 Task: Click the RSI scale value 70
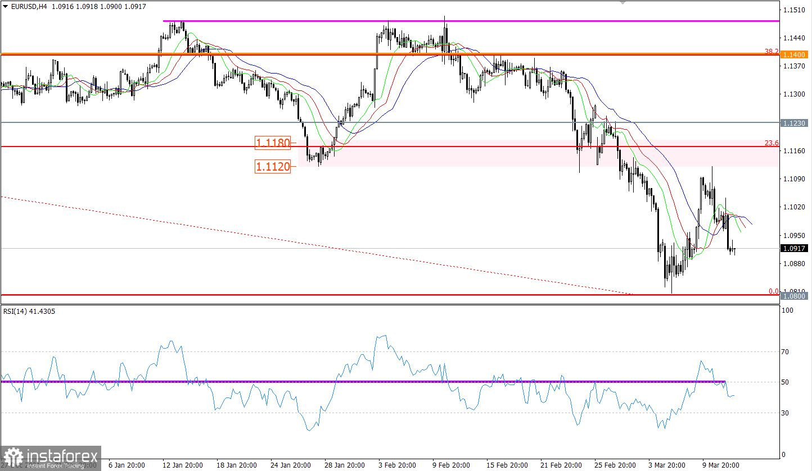(x=786, y=352)
